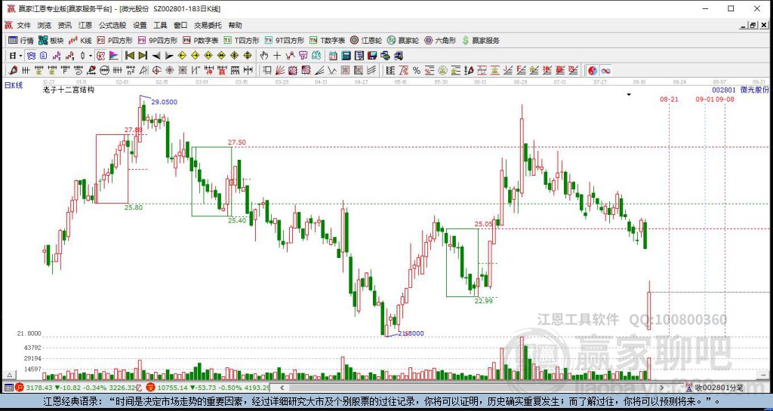
Task: Open the 行情 market quotes view
Action: coord(20,41)
